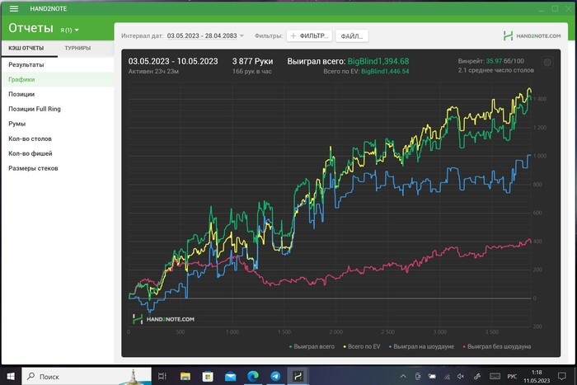
Task: Open network tray icon
Action: pos(447,377)
